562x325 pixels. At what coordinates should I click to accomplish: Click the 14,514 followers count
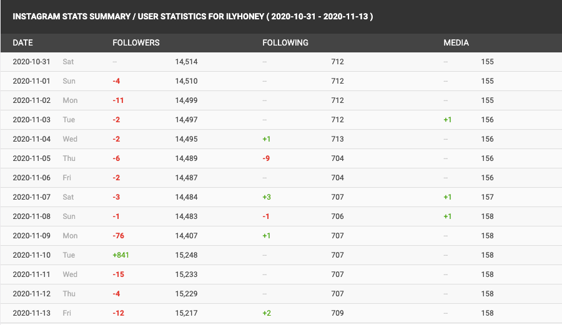coord(186,62)
